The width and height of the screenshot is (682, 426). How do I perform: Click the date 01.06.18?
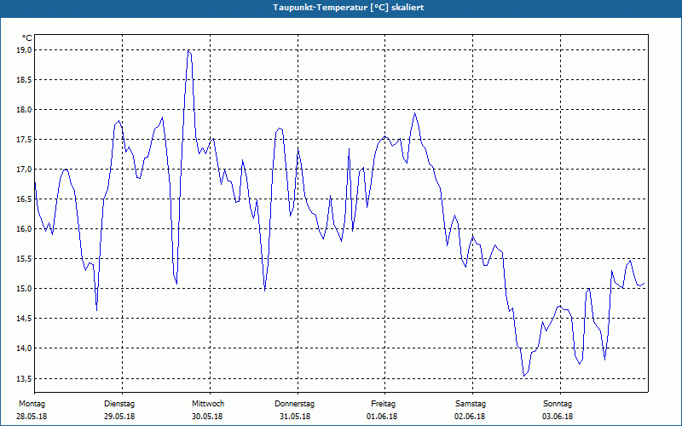tap(382, 417)
